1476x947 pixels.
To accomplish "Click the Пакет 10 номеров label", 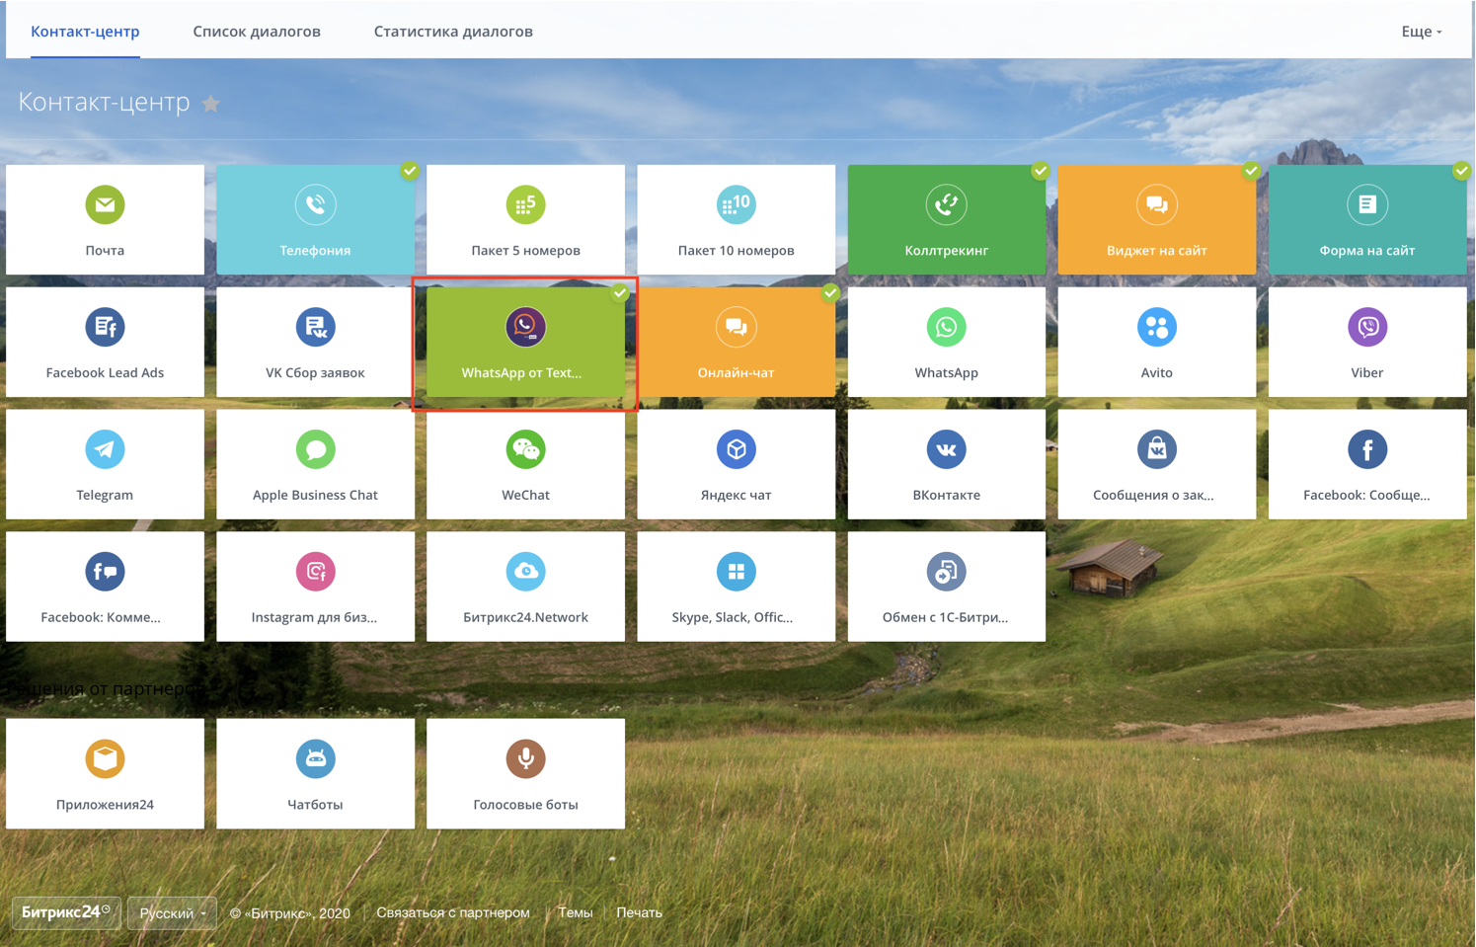I will tap(736, 251).
